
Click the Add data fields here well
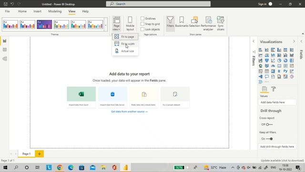[277, 102]
